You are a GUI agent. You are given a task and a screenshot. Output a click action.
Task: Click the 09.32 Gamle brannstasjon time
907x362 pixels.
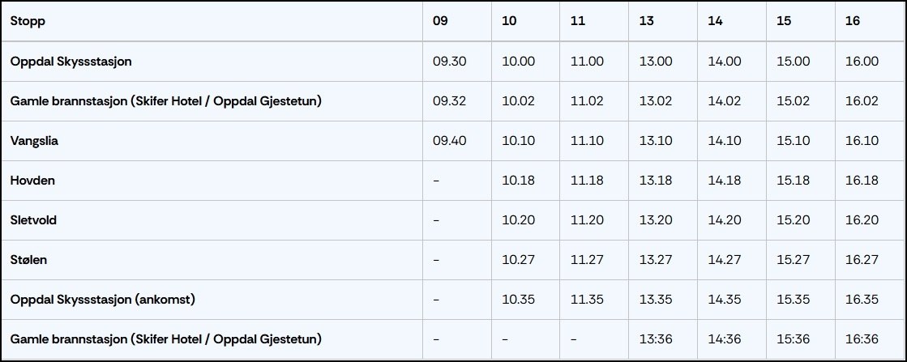451,101
